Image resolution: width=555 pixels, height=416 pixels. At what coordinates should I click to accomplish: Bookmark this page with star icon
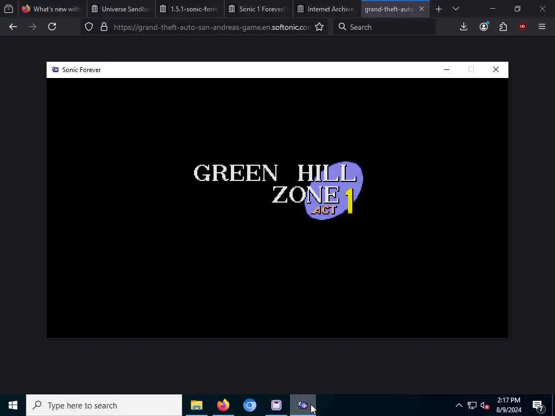tap(319, 27)
